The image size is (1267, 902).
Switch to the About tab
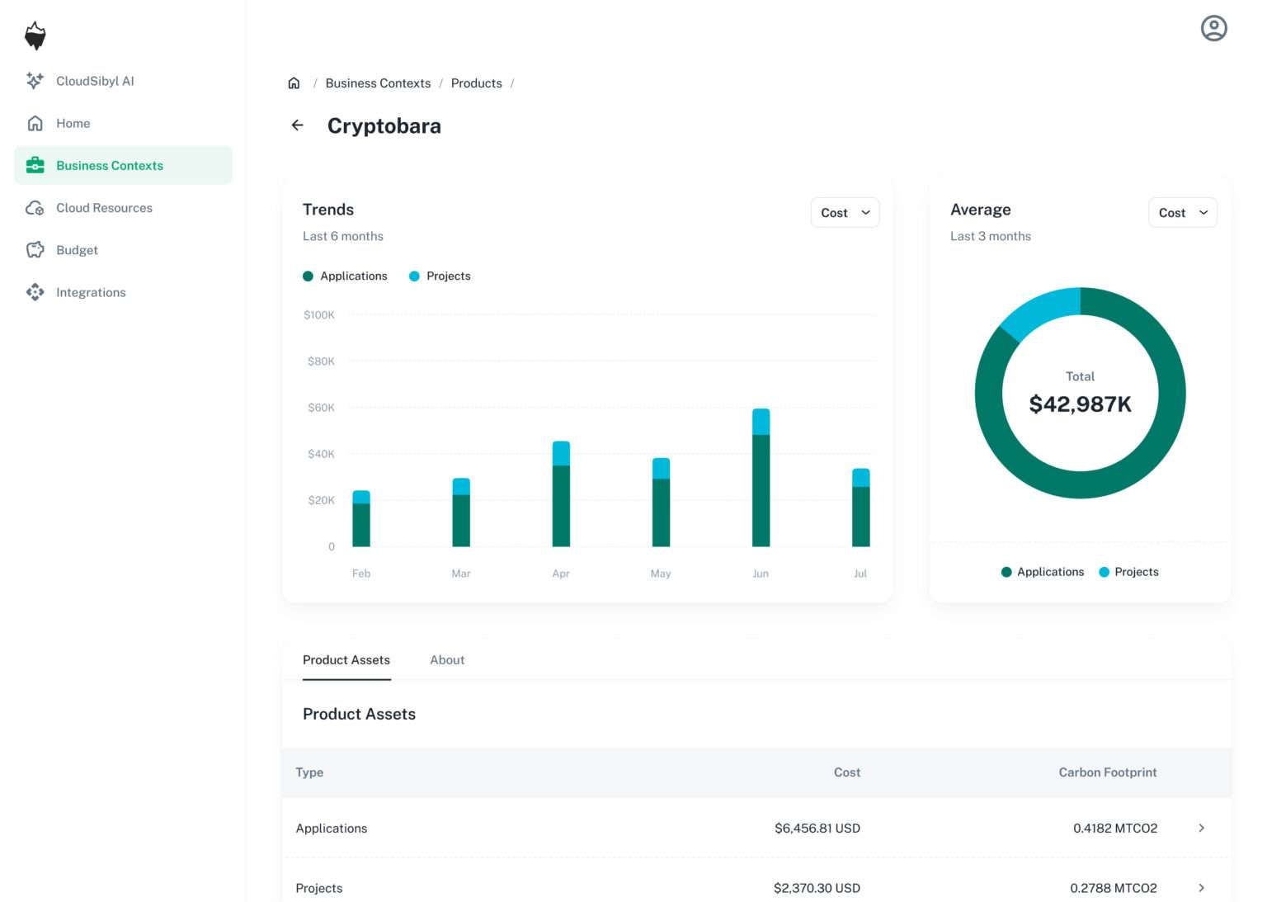447,659
